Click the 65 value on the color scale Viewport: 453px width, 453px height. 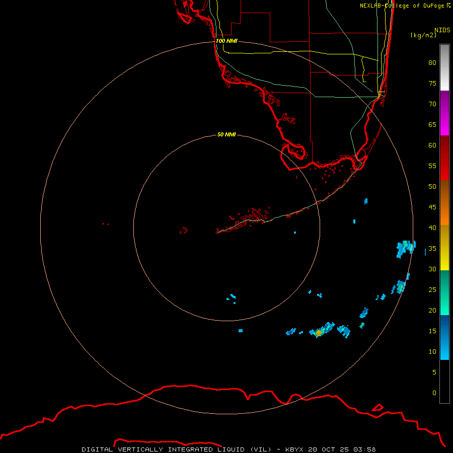[x=432, y=124]
